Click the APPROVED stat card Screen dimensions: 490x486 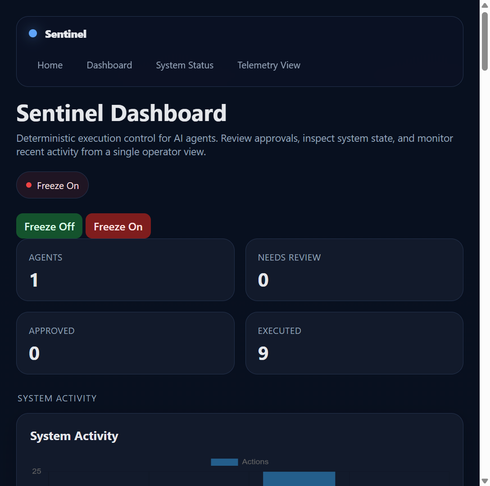click(125, 343)
